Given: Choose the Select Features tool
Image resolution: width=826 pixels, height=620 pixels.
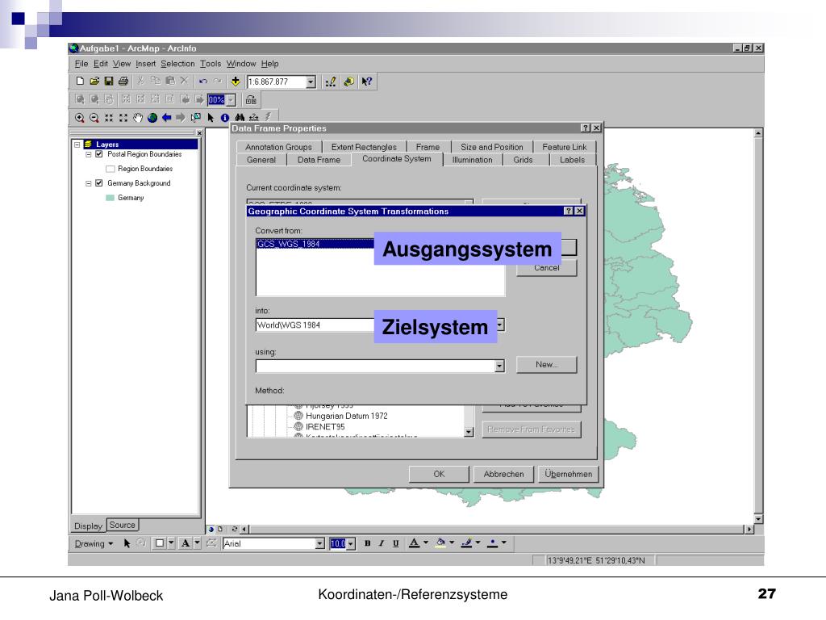Looking at the screenshot, I should click(x=196, y=118).
